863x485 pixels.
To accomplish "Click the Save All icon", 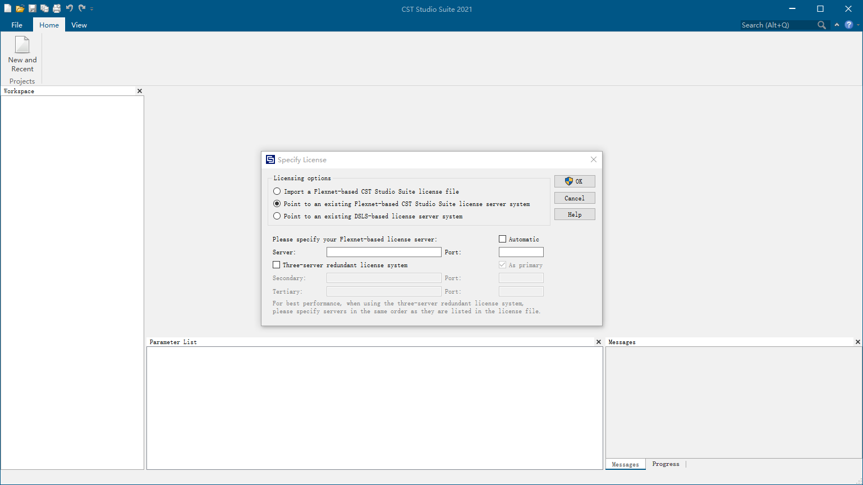I will pyautogui.click(x=44, y=8).
